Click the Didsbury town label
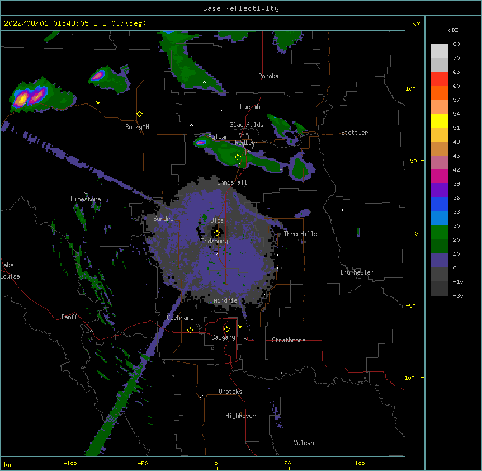 215,241
